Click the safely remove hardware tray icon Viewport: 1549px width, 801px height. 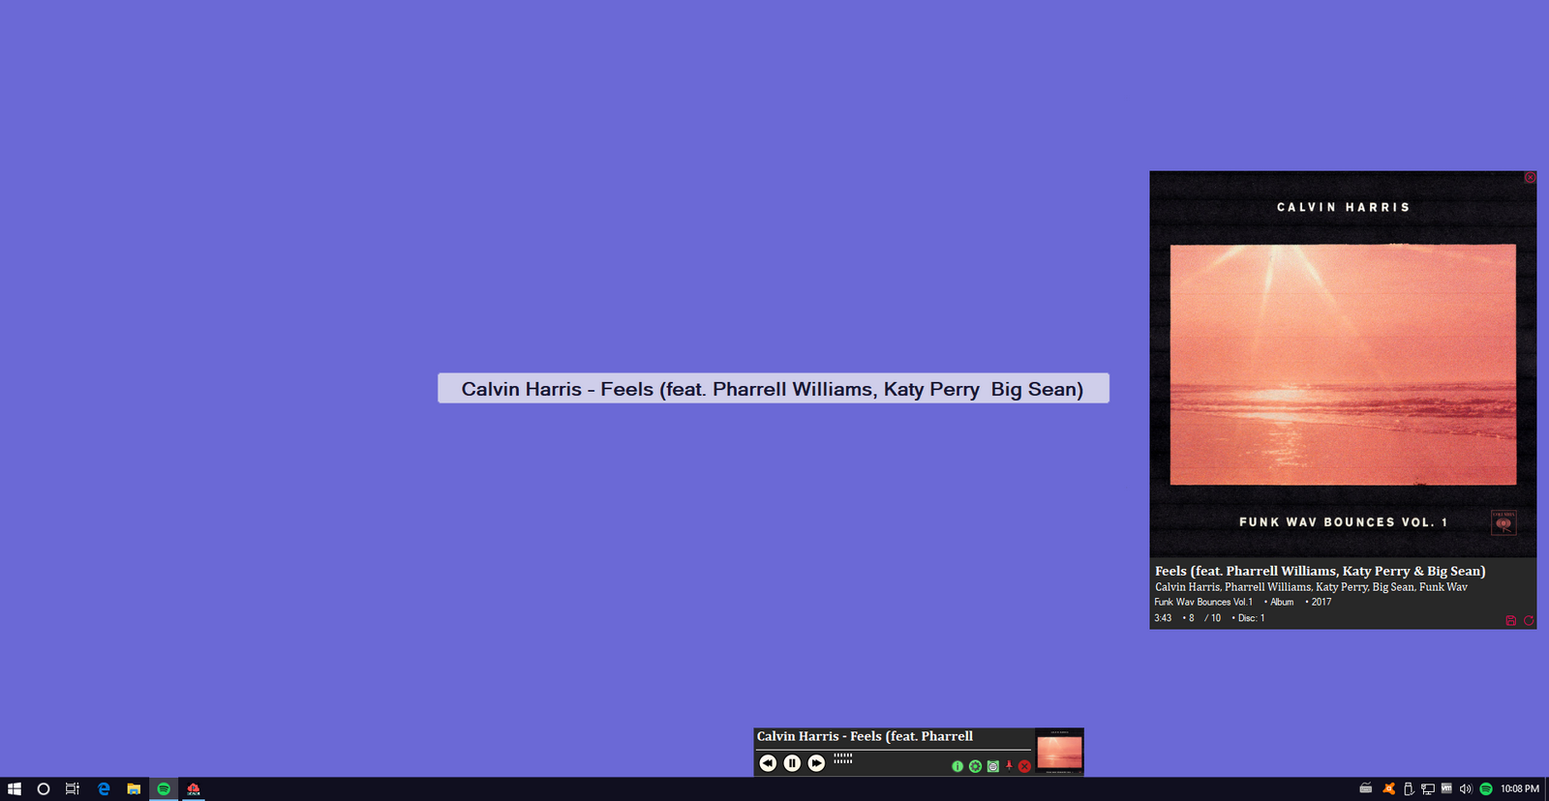pyautogui.click(x=1409, y=788)
